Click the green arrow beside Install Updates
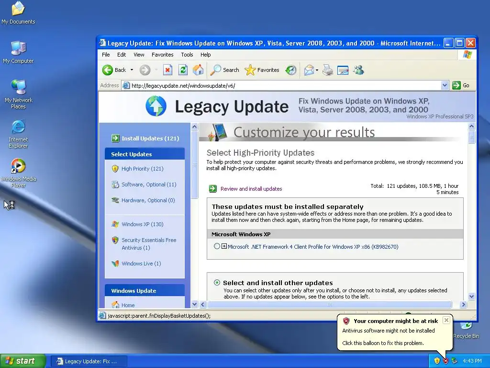Screen dimensions: 490x368 pyautogui.click(x=115, y=138)
